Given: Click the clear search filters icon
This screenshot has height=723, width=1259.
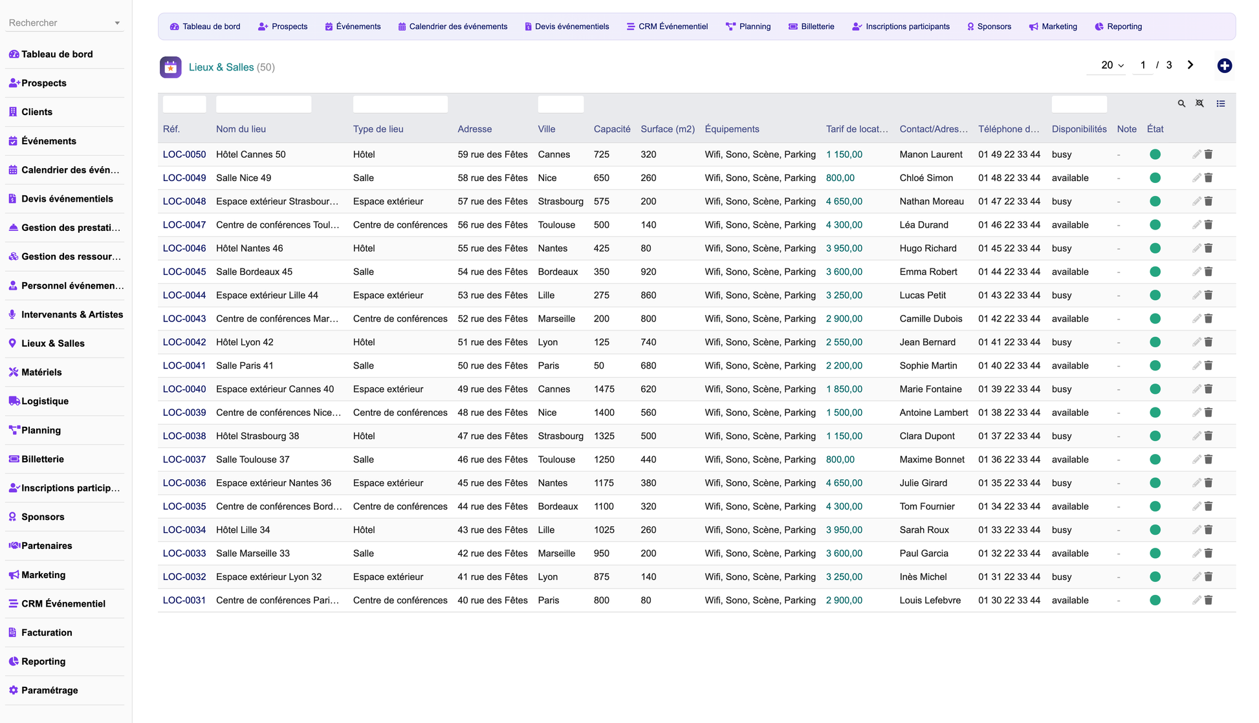Looking at the screenshot, I should [x=1199, y=103].
